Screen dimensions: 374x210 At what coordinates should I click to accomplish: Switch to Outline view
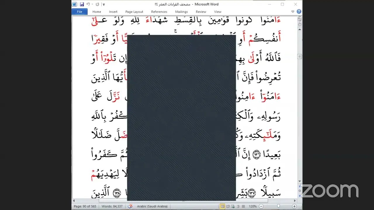(x=238, y=206)
